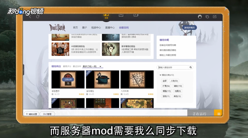Click the bookmark icon beside 36.4万
This screenshot has width=248, height=138.
tap(87, 94)
